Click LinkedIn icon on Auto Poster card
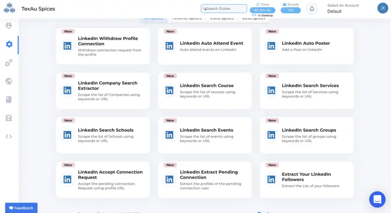391x213 pixels. pos(271,46)
